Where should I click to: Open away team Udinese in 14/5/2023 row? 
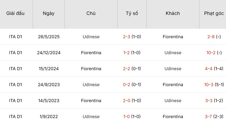click(x=173, y=101)
